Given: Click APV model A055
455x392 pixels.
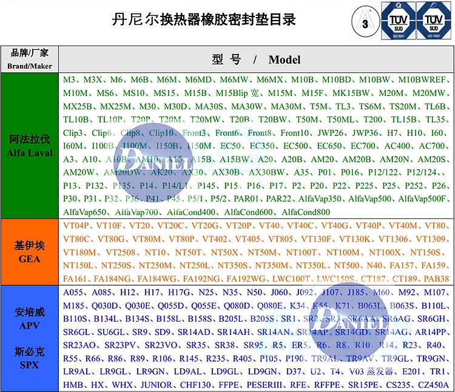Looking at the screenshot, I should point(73,292).
